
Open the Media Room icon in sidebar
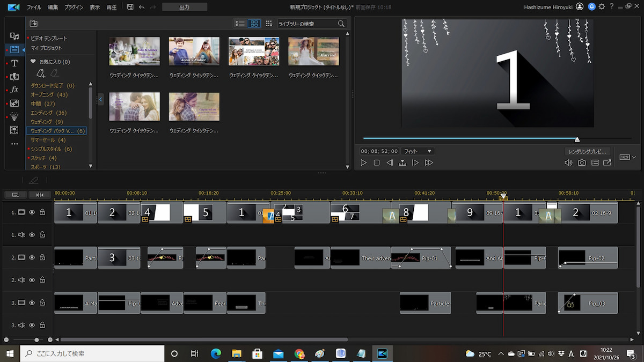[14, 36]
